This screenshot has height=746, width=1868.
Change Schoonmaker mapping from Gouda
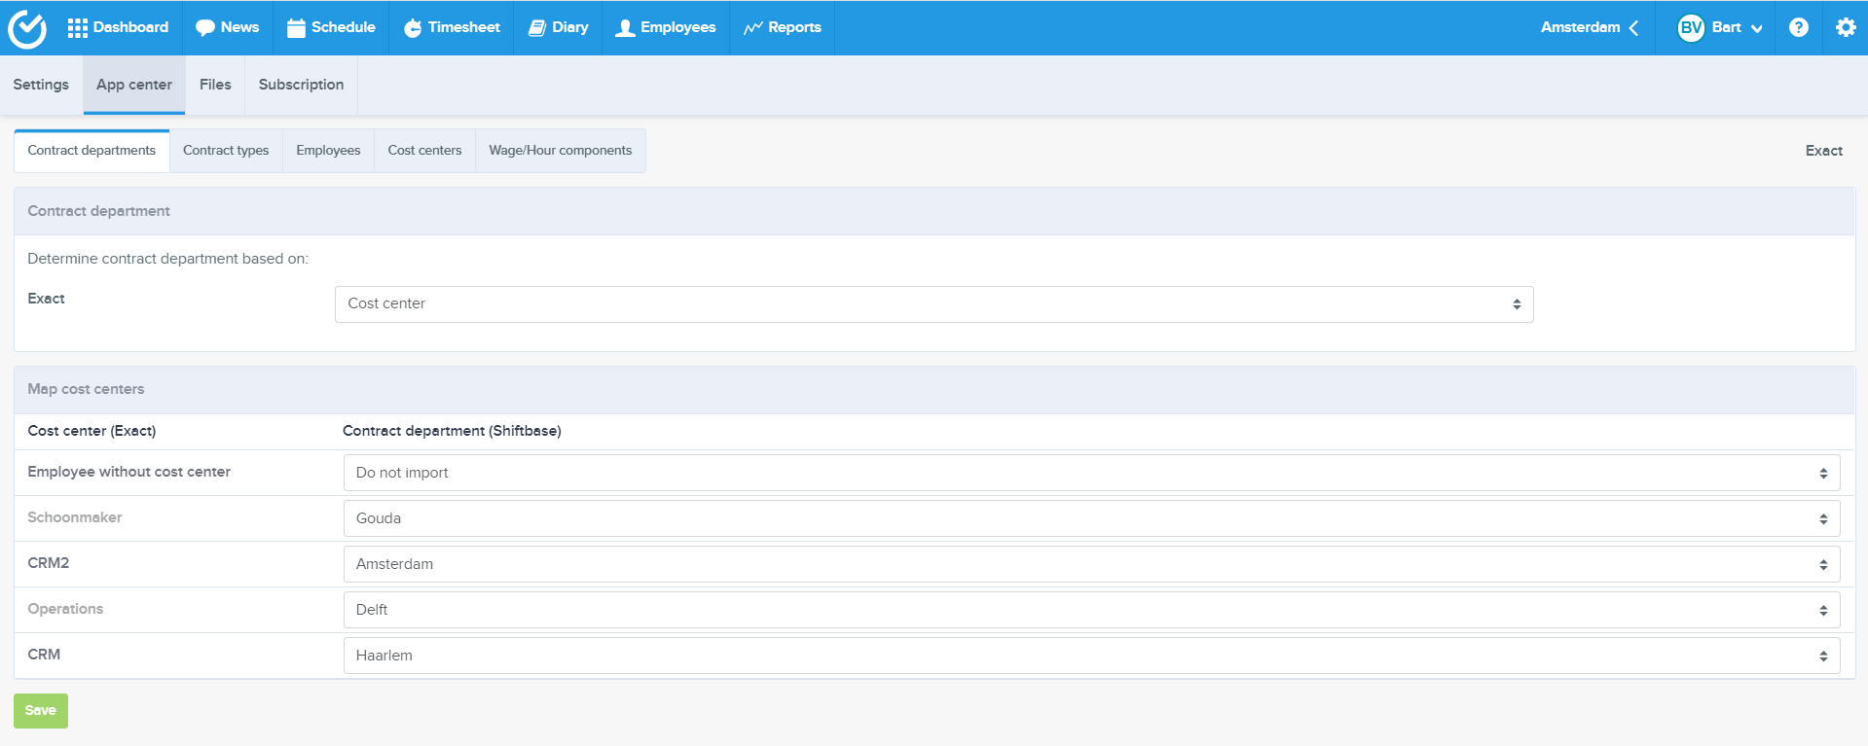coord(1091,518)
